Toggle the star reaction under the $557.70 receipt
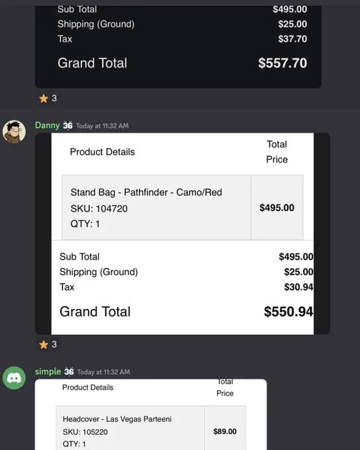Image resolution: width=360 pixels, height=450 pixels. [x=48, y=99]
